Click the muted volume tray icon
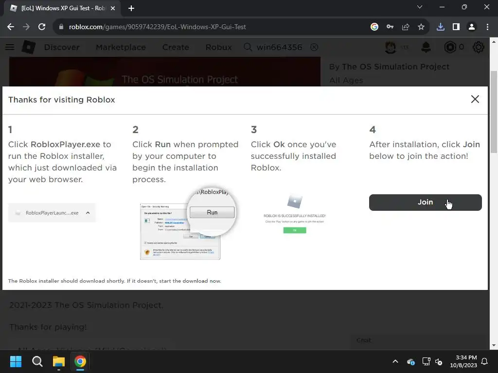The height and width of the screenshot is (373, 498). click(x=439, y=361)
